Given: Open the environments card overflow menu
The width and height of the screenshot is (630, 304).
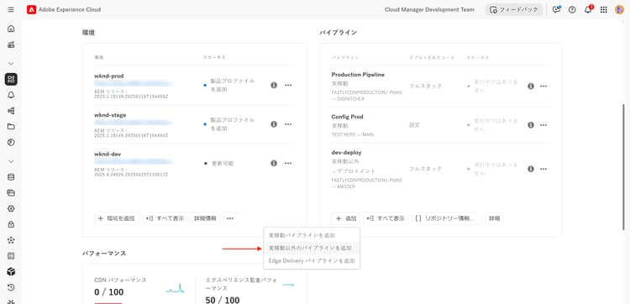Looking at the screenshot, I should pyautogui.click(x=230, y=218).
